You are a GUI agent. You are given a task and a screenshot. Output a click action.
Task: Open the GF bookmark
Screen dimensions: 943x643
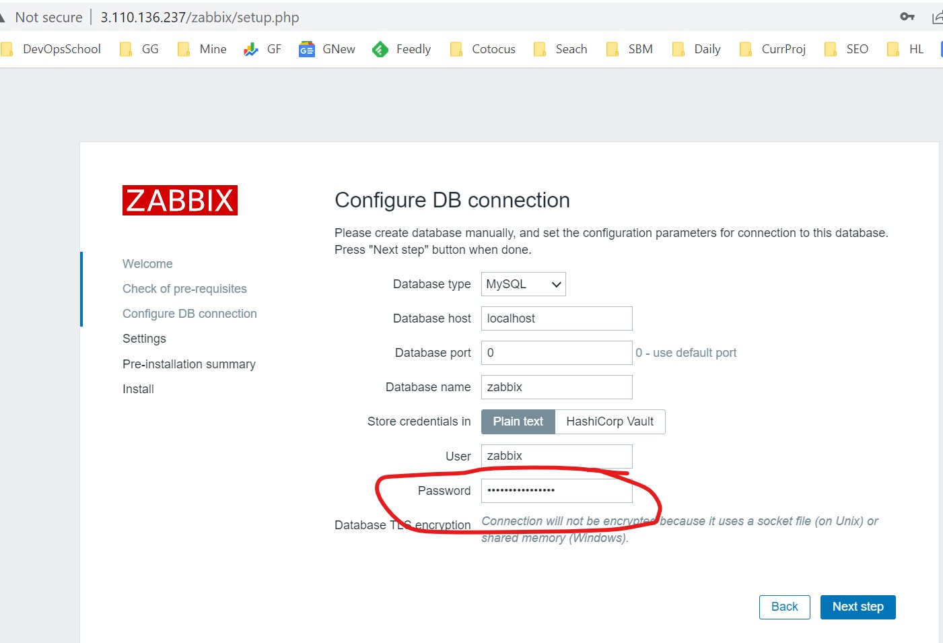[263, 49]
